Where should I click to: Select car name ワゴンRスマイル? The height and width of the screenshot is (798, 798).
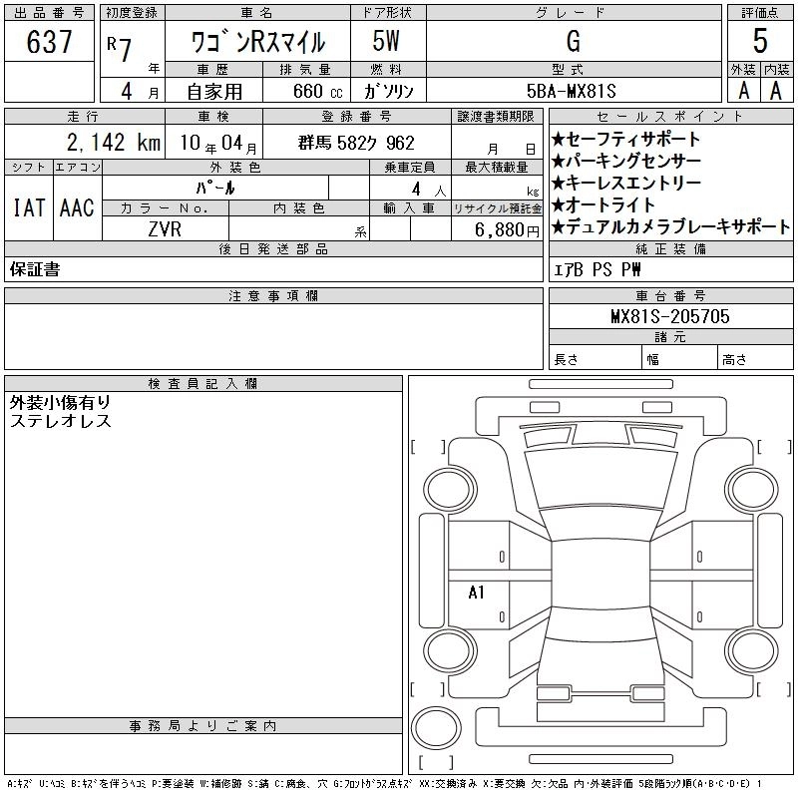click(257, 42)
